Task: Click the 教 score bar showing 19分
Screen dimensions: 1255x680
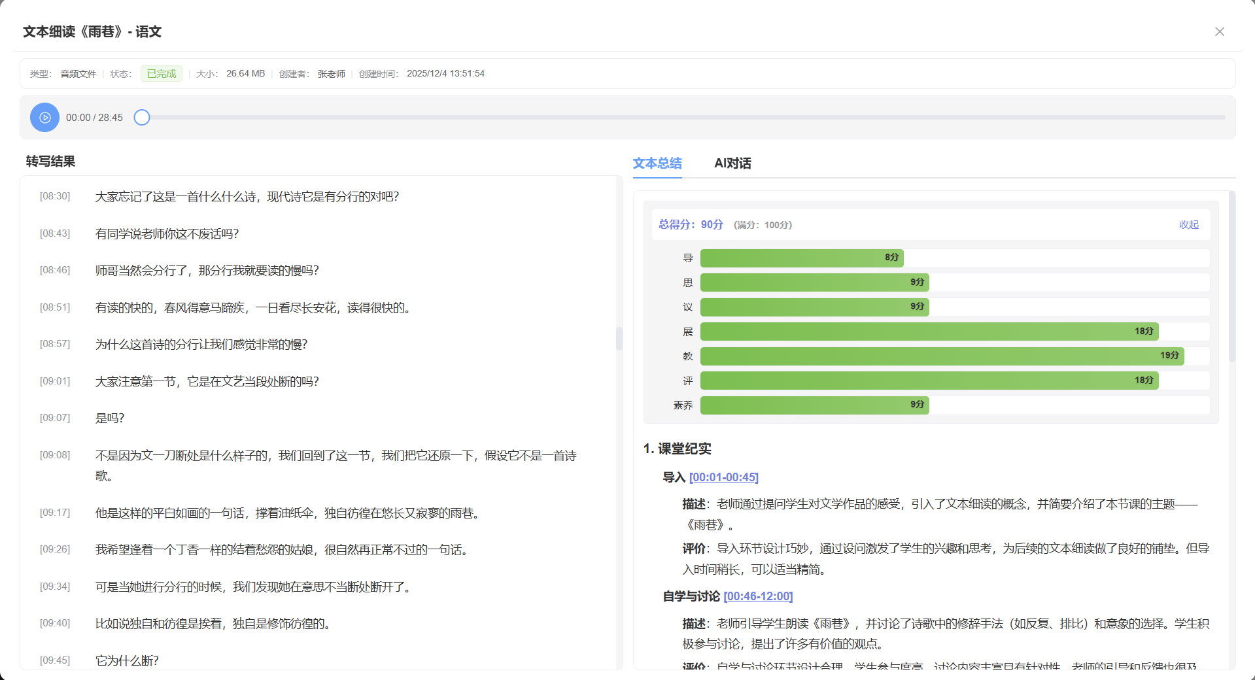Action: pos(942,356)
